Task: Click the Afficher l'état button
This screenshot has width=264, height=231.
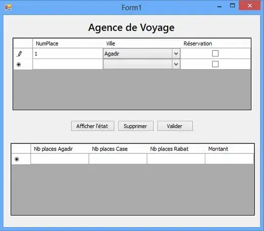Action: tap(92, 126)
